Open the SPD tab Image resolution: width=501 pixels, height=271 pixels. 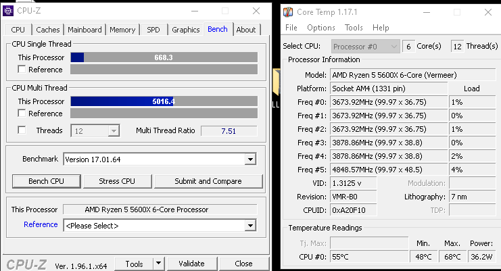(x=153, y=30)
